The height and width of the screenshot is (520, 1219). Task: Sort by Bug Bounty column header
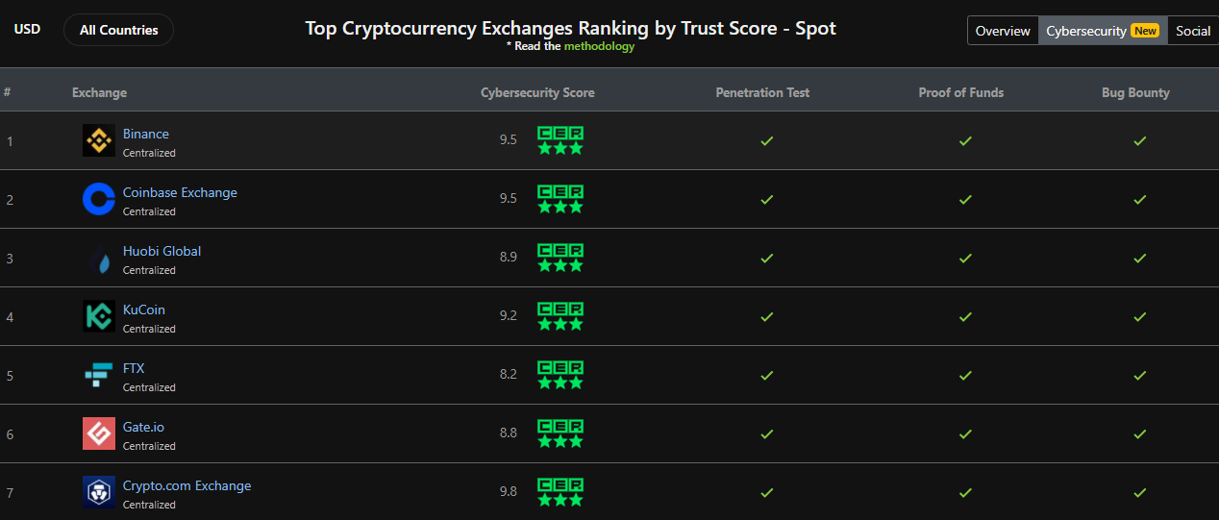[1136, 93]
